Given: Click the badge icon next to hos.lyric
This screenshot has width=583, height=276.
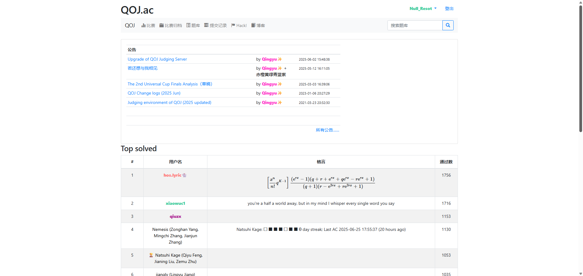Looking at the screenshot, I should [184, 175].
